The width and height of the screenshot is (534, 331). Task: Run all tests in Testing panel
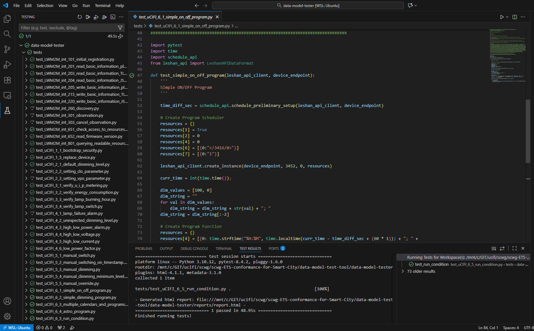(x=88, y=17)
